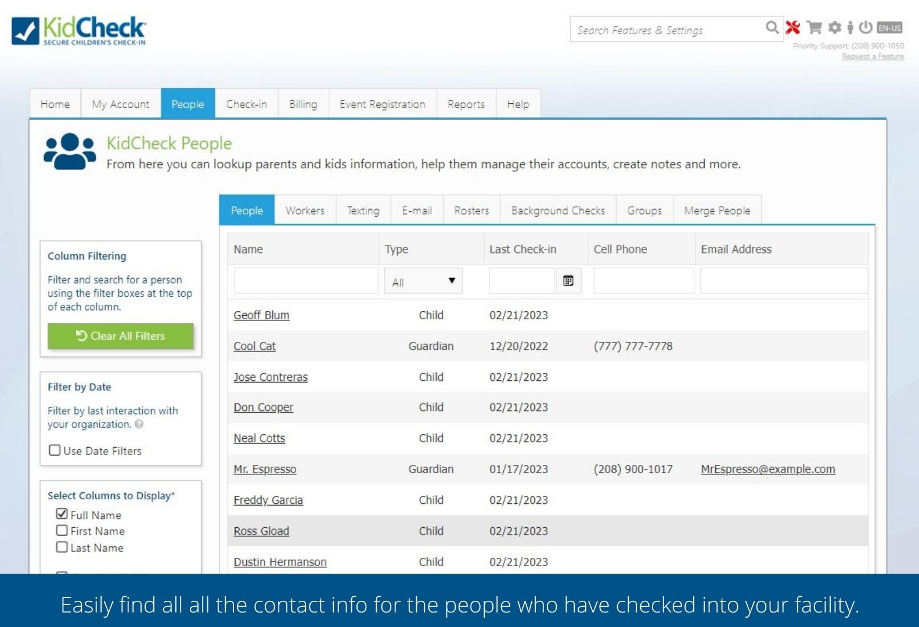Click phone number (777) 777-7778
Viewport: 919px width, 627px height.
point(633,346)
